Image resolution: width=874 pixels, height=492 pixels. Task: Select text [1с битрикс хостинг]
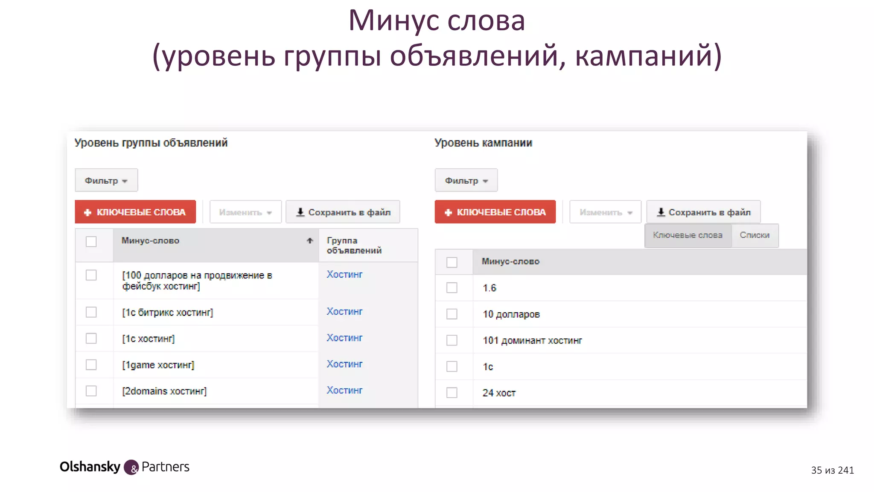(168, 313)
